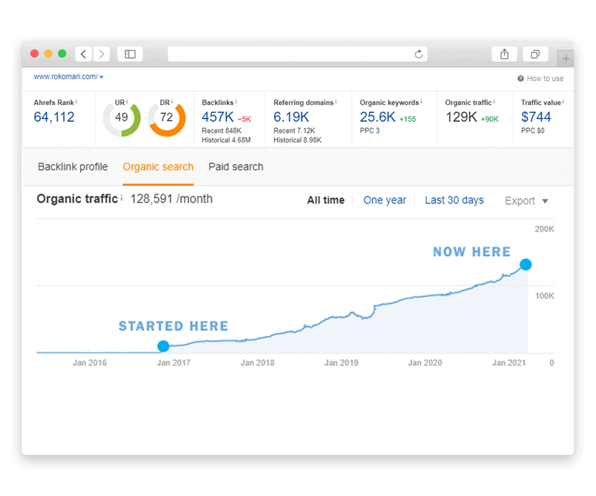Expand the www.rokomari.com URL dropdown
596x496 pixels.
(101, 77)
